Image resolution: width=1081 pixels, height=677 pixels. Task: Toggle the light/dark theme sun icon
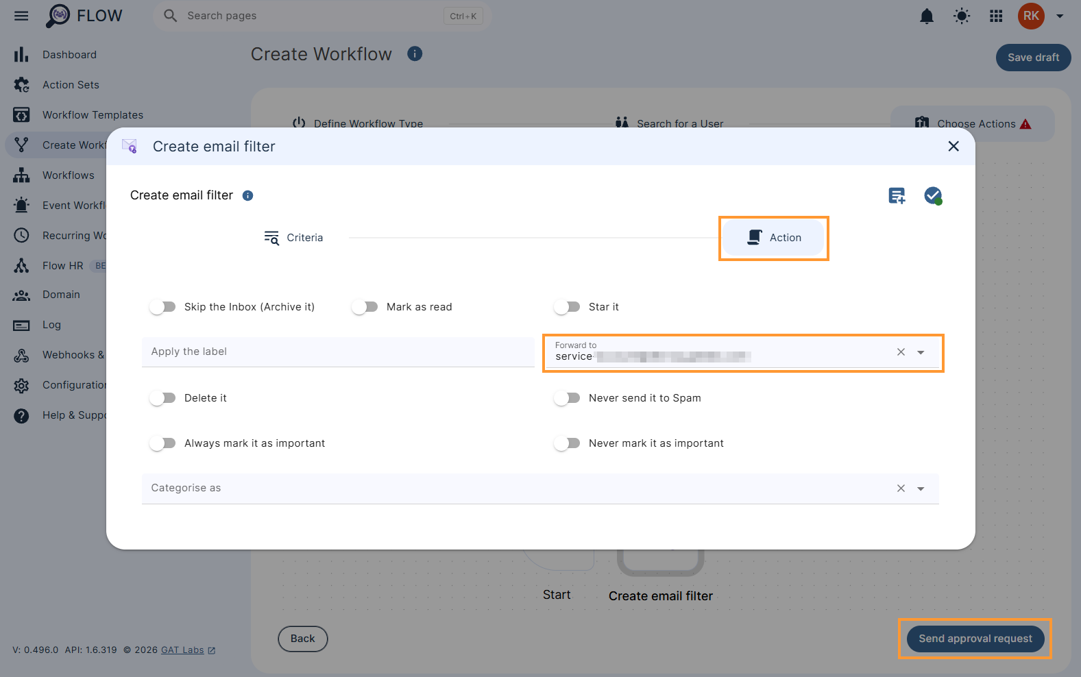coord(962,16)
